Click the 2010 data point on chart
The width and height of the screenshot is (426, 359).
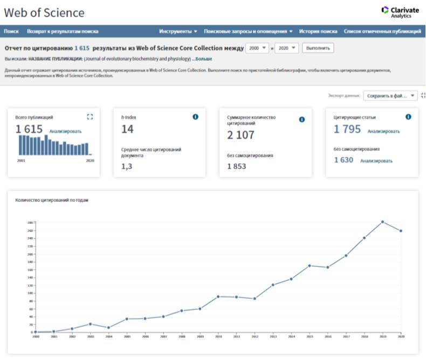[218, 297]
